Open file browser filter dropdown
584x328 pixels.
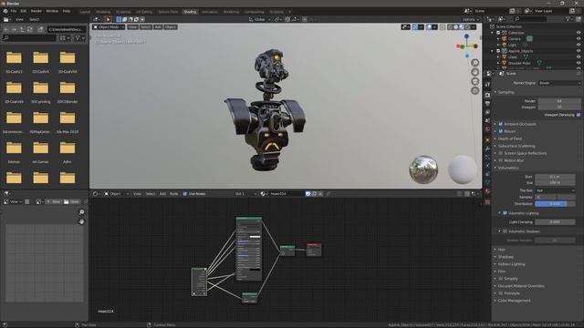(79, 38)
